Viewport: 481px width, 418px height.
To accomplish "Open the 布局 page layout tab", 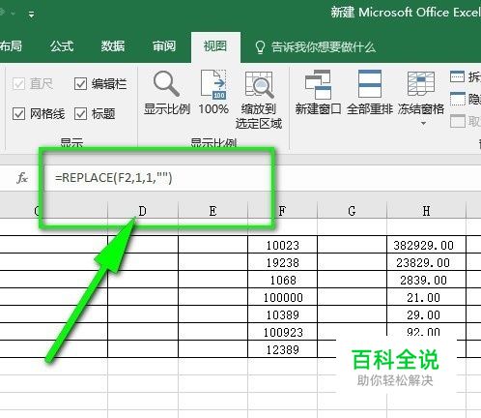I will [11, 46].
